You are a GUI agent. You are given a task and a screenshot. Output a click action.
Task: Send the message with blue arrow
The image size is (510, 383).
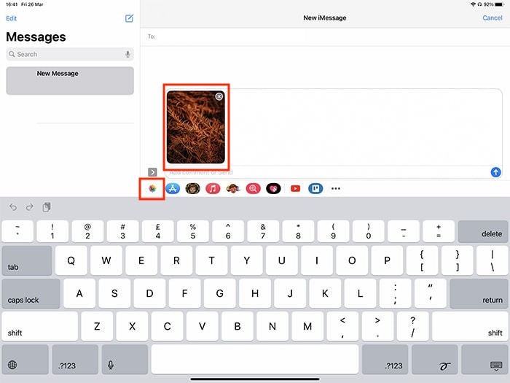click(x=495, y=172)
